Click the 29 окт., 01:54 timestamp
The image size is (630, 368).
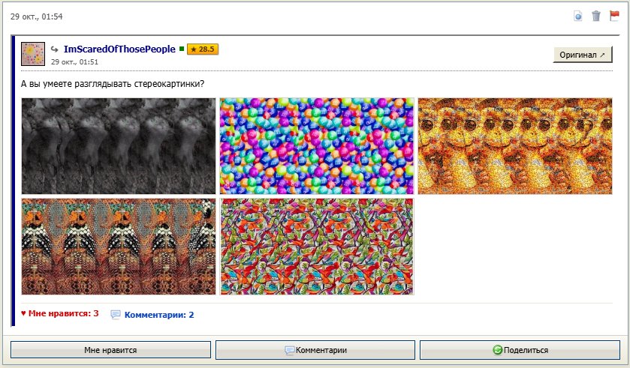point(37,16)
